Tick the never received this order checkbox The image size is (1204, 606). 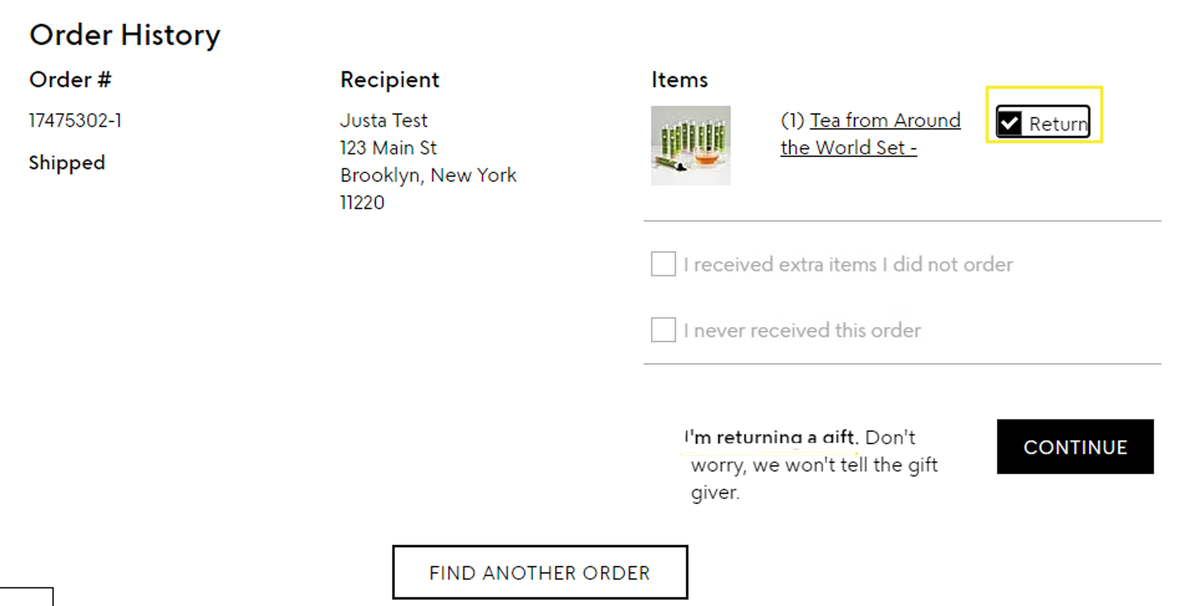click(x=663, y=330)
